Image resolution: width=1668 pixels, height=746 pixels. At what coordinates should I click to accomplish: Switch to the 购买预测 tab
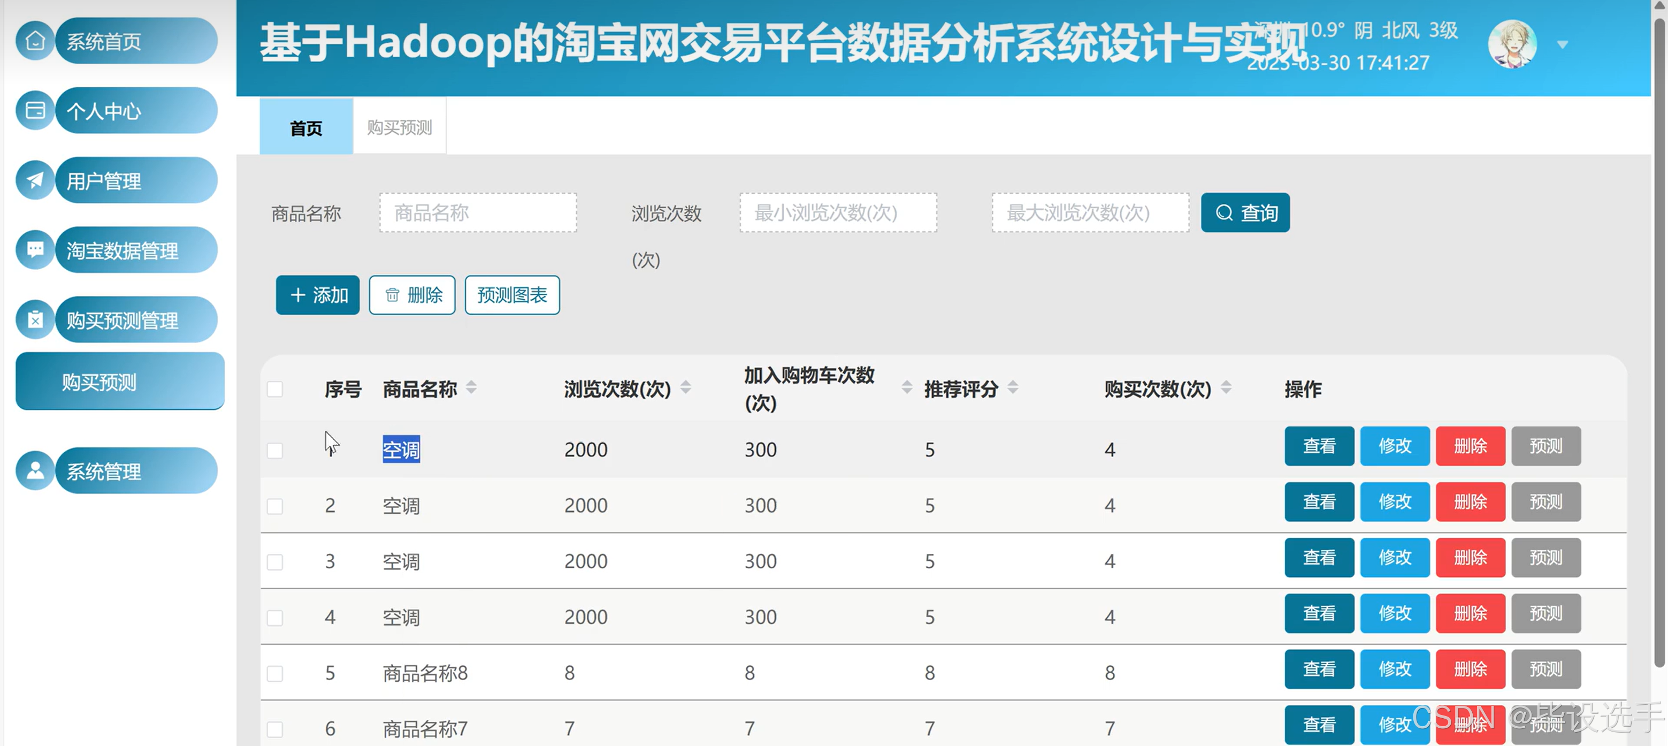click(x=400, y=127)
